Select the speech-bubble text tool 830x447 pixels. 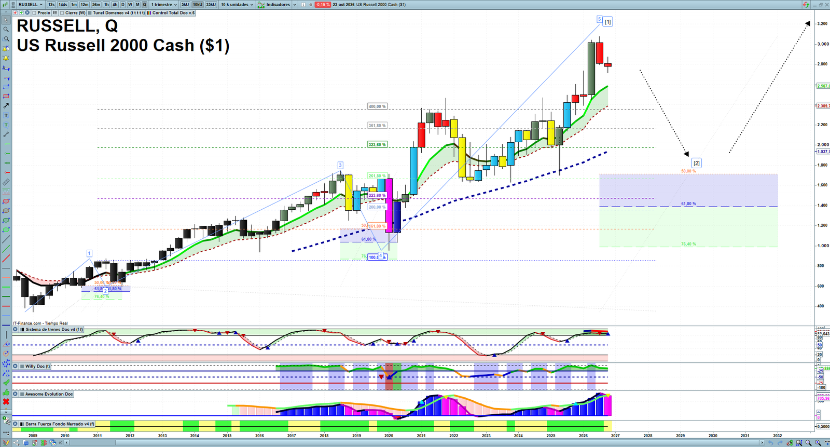click(x=6, y=125)
